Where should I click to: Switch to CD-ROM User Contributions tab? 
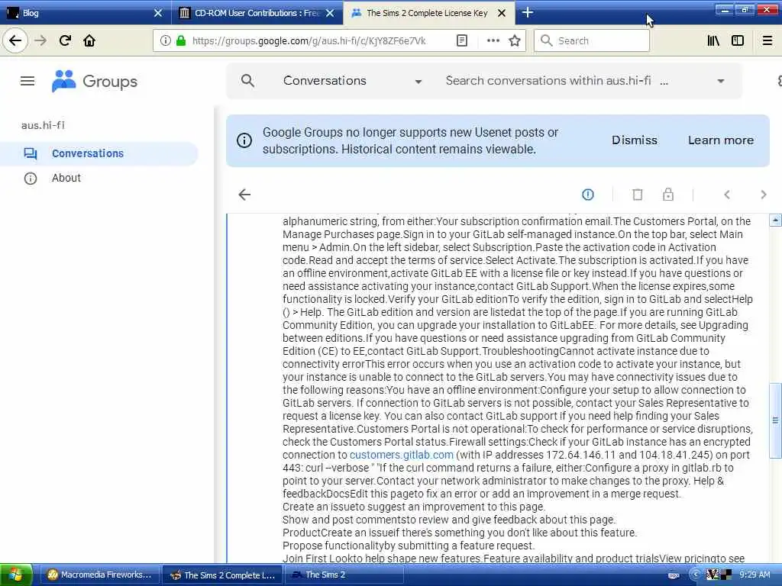click(x=257, y=13)
